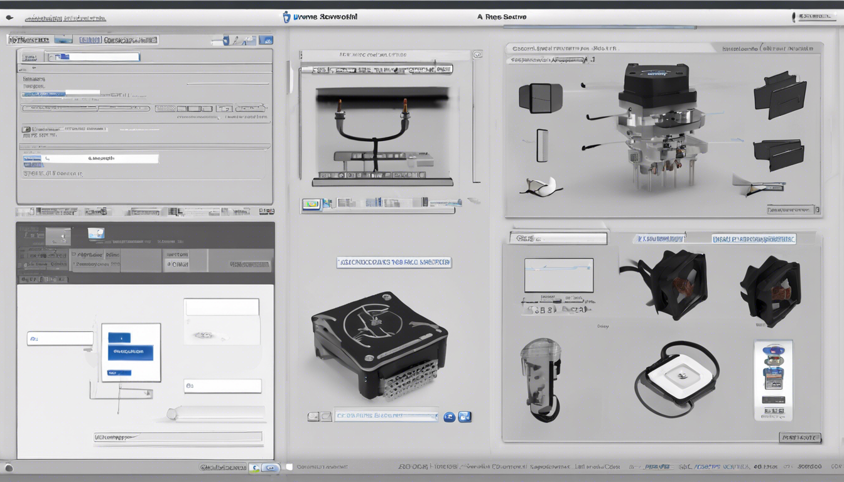Click the blue crescent icon in the status bar
The height and width of the screenshot is (482, 844).
(x=255, y=468)
